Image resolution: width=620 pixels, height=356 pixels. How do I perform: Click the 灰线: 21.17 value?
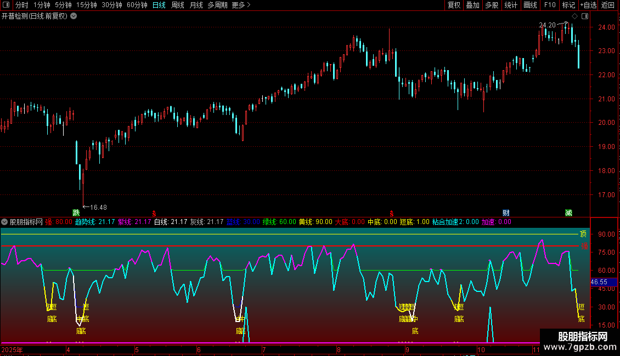(x=206, y=222)
